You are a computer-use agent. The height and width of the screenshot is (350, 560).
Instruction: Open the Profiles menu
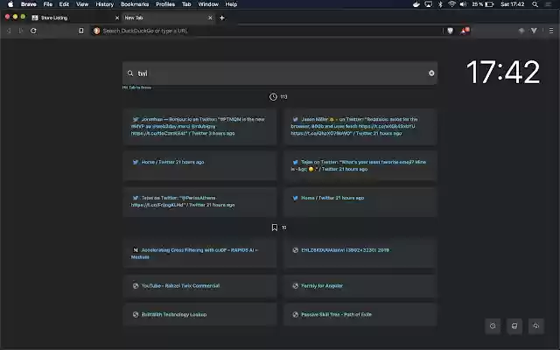pos(165,4)
